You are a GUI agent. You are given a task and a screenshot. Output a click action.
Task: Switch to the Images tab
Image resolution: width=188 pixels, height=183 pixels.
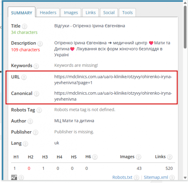tap(71, 13)
